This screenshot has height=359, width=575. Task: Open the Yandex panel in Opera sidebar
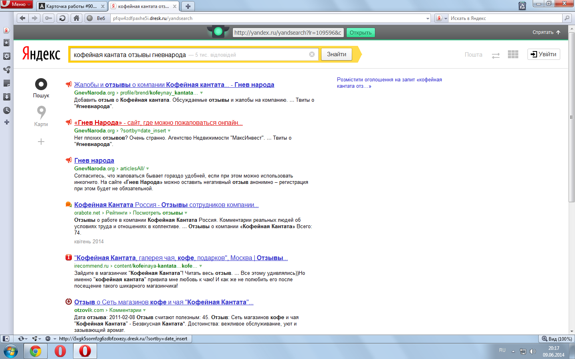pyautogui.click(x=6, y=30)
